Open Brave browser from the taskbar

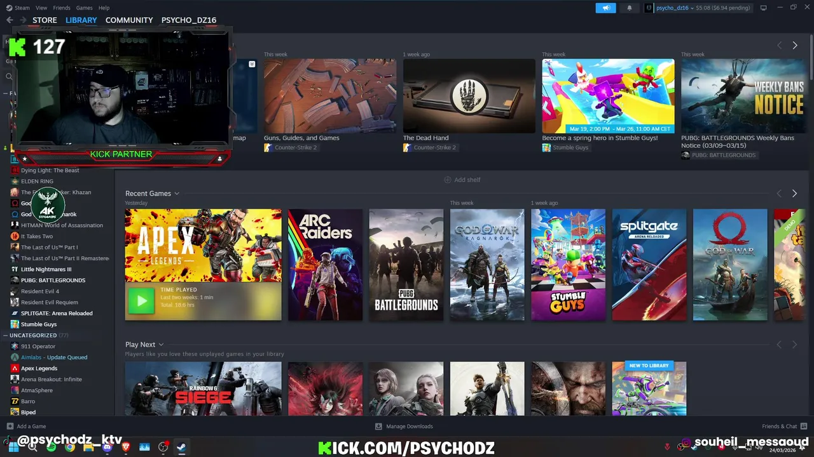[x=125, y=447]
